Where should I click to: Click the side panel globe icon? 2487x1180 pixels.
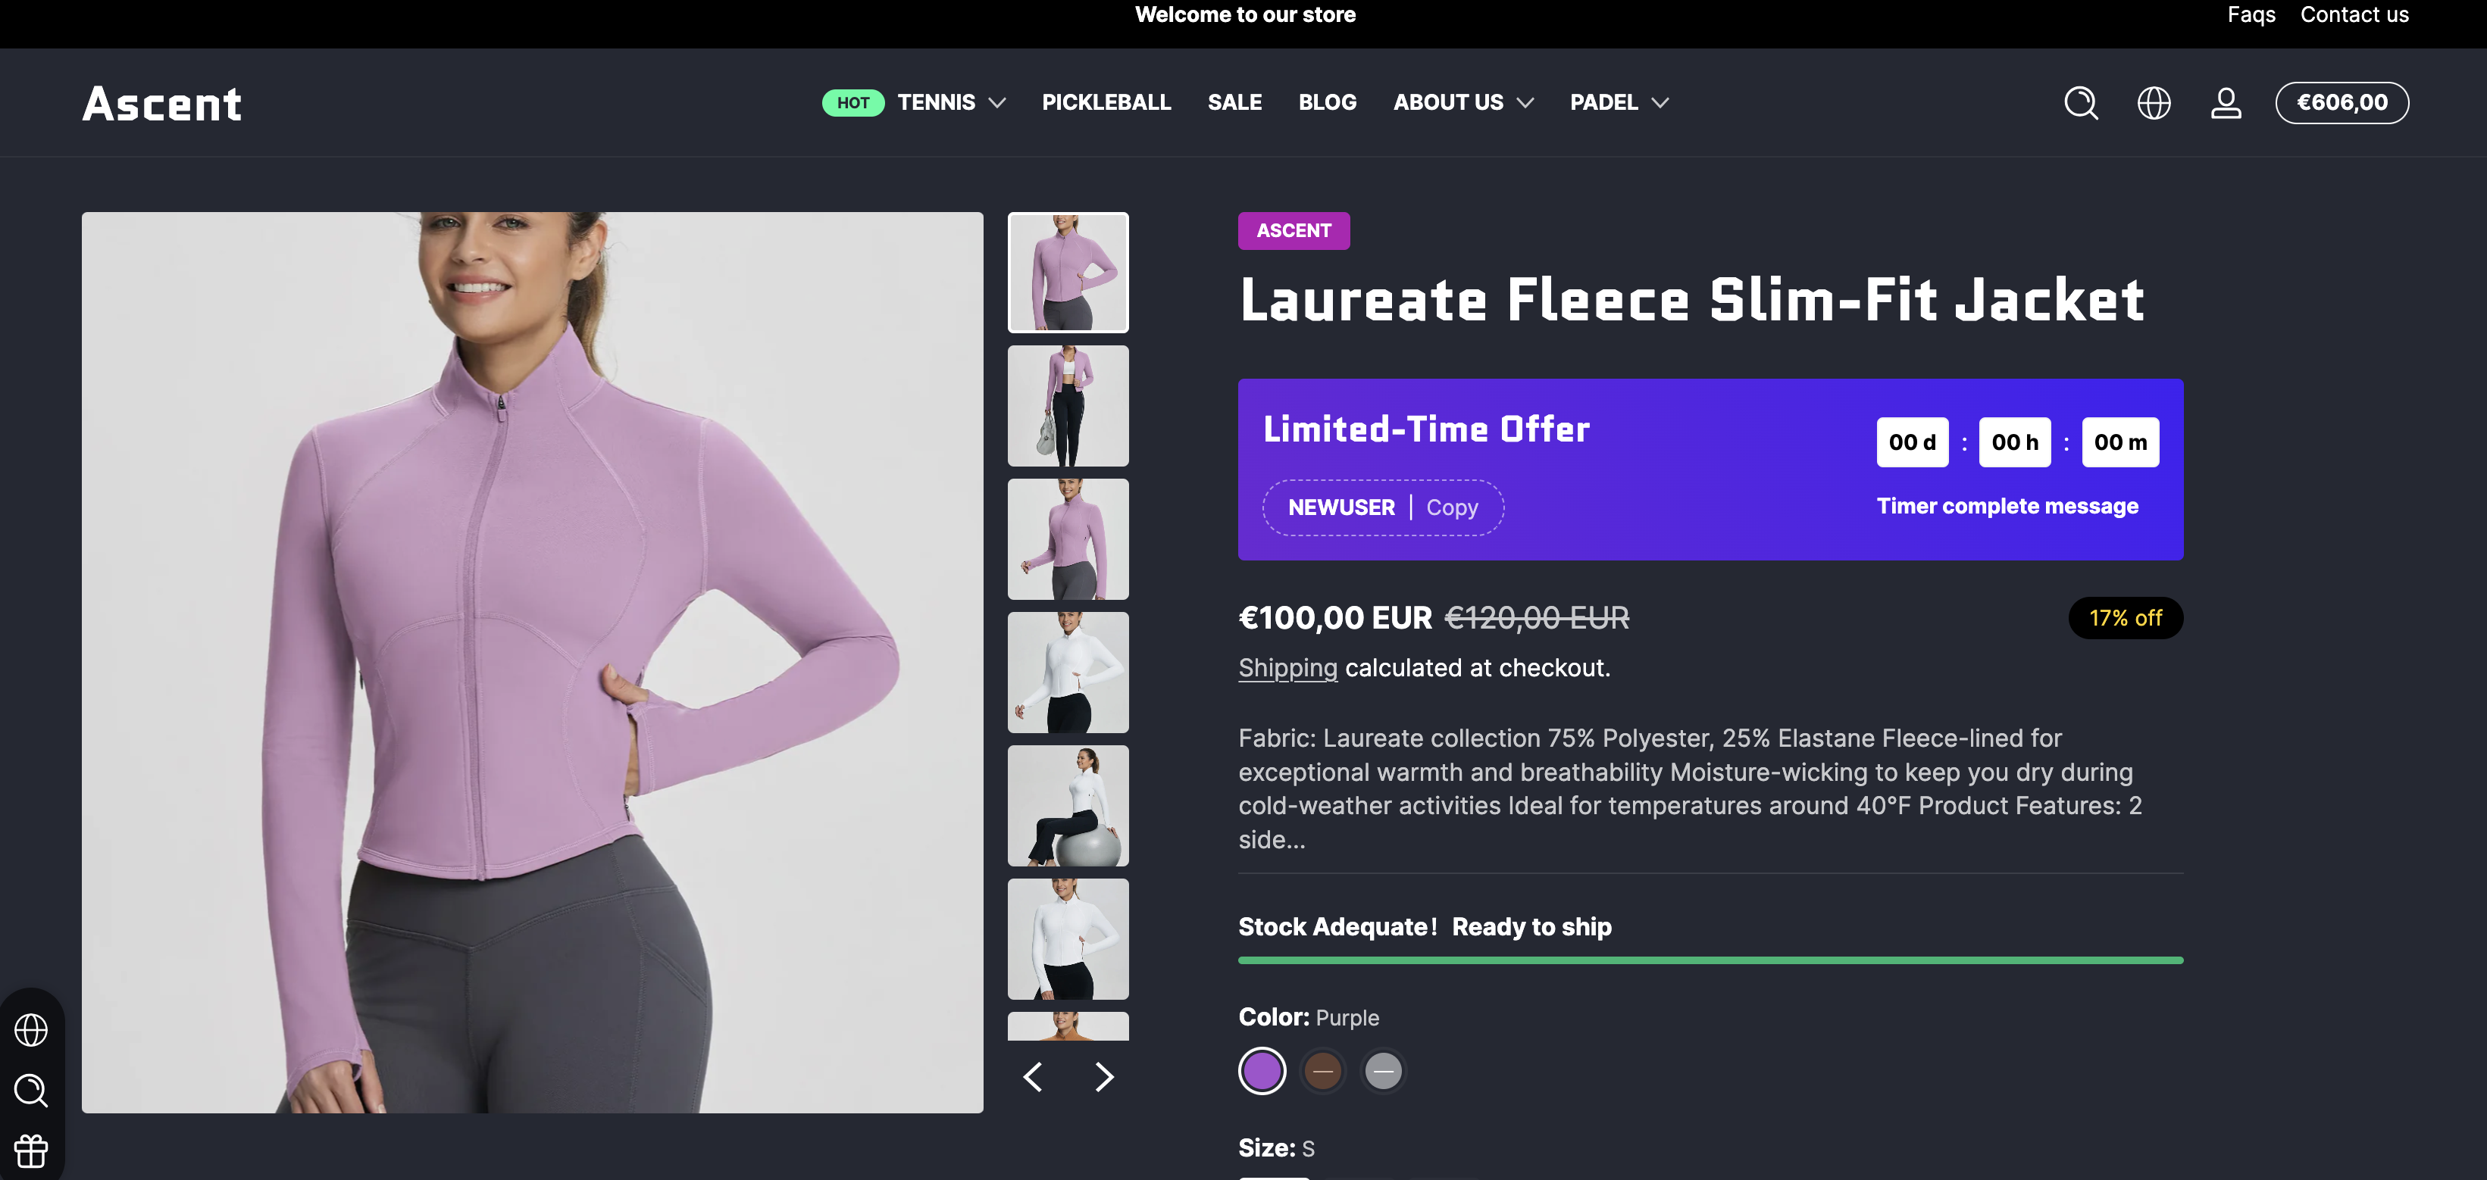tap(31, 1029)
